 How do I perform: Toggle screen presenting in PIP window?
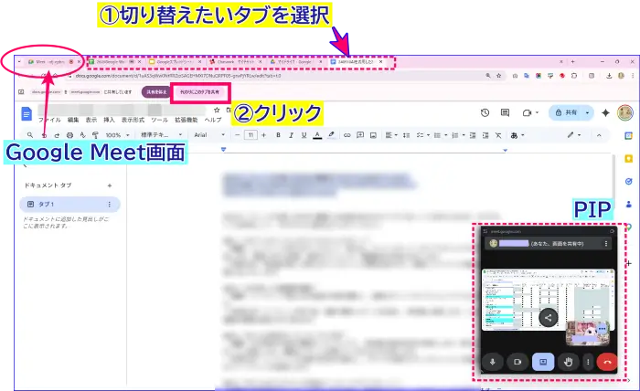click(x=543, y=362)
